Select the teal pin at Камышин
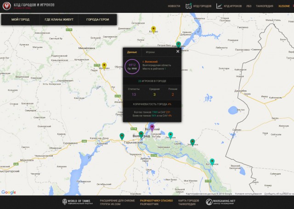The image size is (294, 209). (x=179, y=45)
